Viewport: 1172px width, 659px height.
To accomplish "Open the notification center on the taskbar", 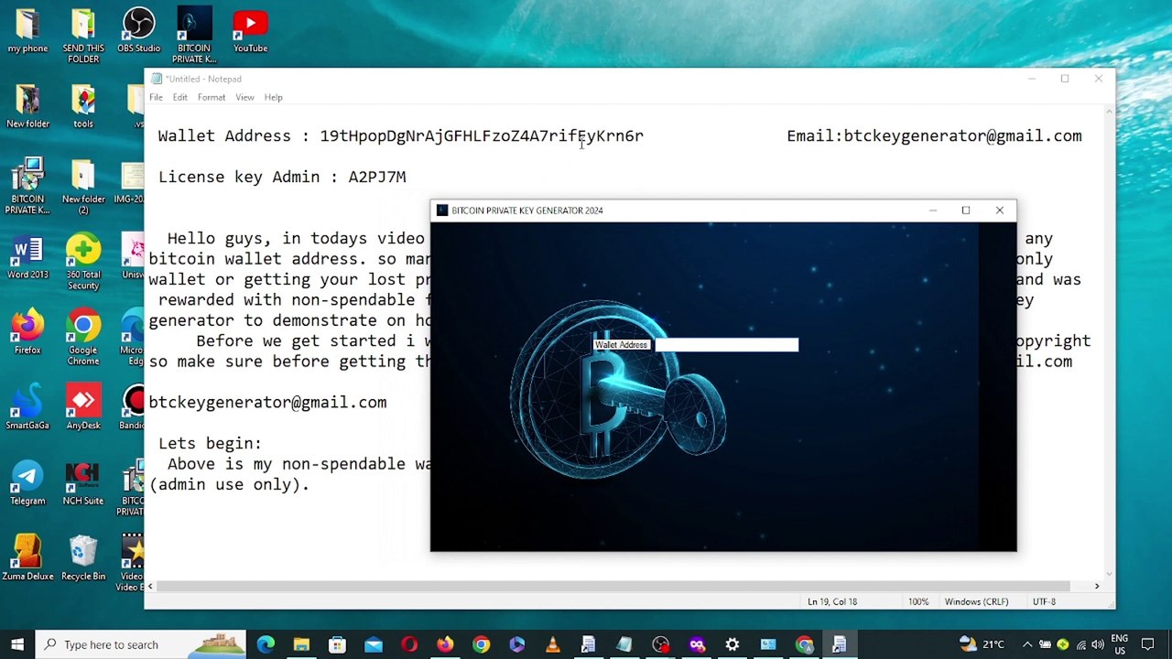I will (x=1147, y=644).
